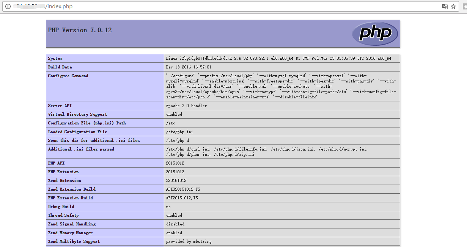This screenshot has width=467, height=247.
Task: Select the "Zend Extension Build" row
Action: click(x=71, y=189)
